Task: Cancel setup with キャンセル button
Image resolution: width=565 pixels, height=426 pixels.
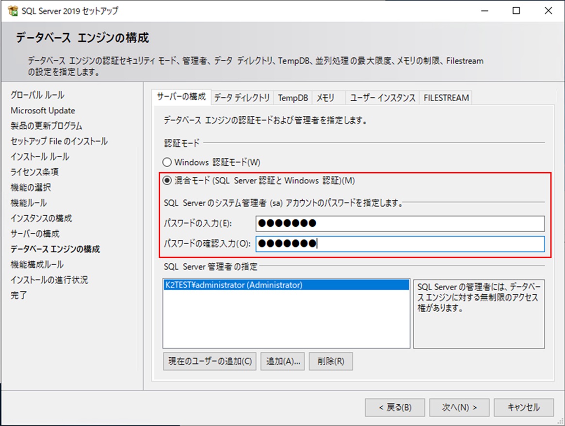Action: [523, 408]
